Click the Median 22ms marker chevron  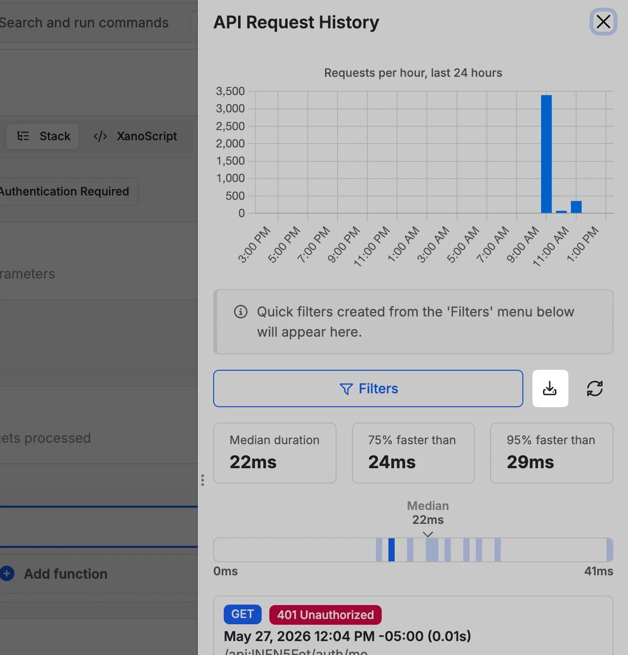tap(428, 534)
